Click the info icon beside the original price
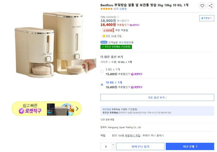The width and height of the screenshot is (217, 152). click(118, 17)
